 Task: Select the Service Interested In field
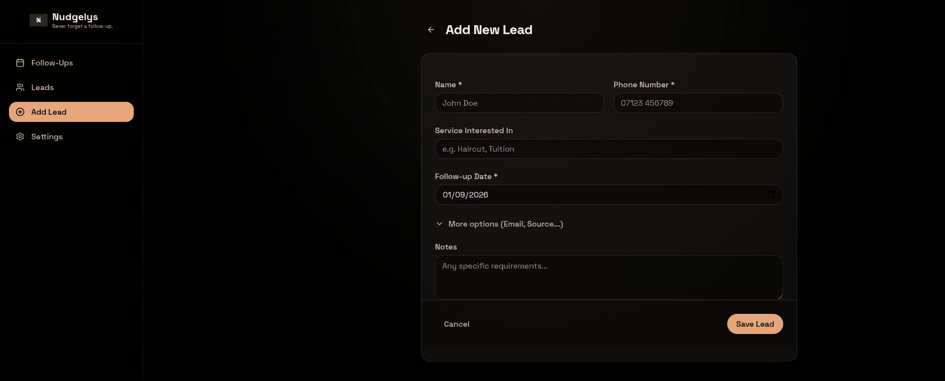[x=609, y=149]
